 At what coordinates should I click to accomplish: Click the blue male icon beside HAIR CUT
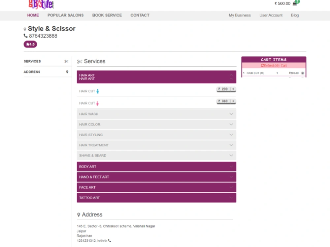point(97,91)
